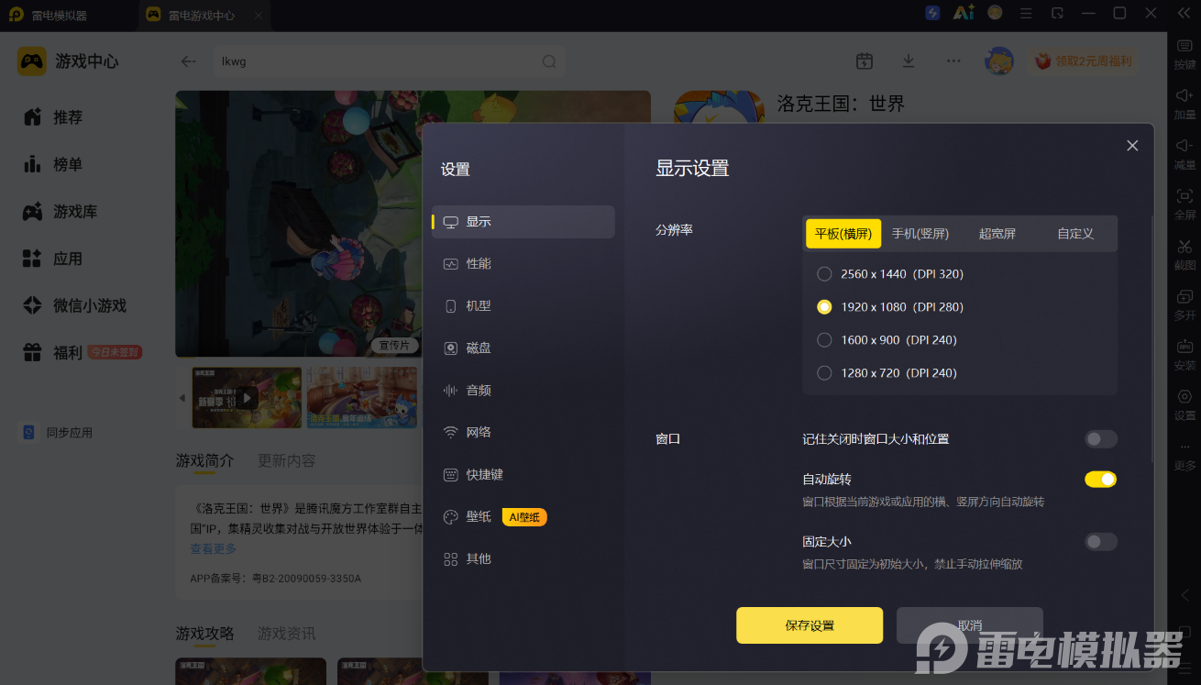Select 1920 x 1080 (DPI 280) resolution
Viewport: 1201px width, 685px height.
(890, 307)
